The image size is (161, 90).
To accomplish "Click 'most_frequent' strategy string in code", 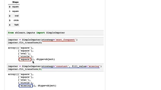I will 66,40.
